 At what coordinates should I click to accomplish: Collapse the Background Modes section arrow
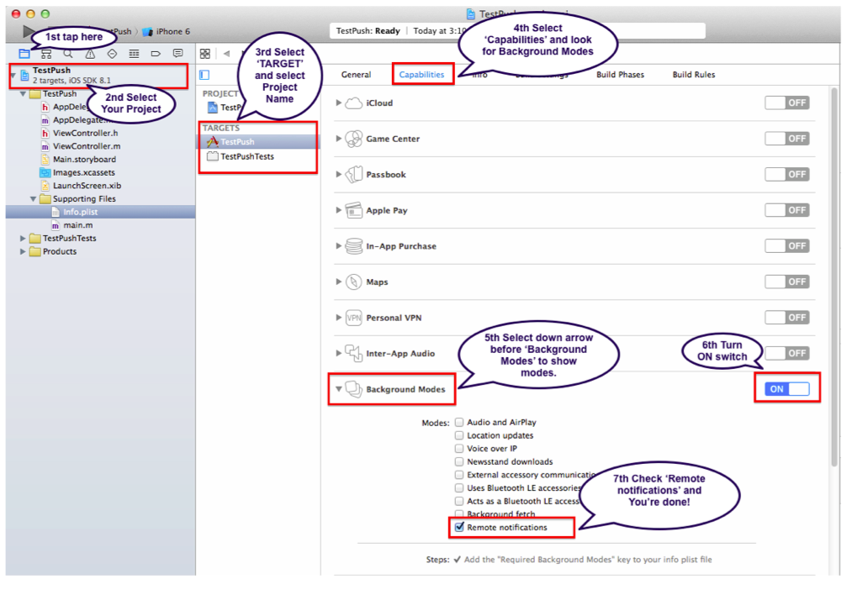click(x=339, y=389)
